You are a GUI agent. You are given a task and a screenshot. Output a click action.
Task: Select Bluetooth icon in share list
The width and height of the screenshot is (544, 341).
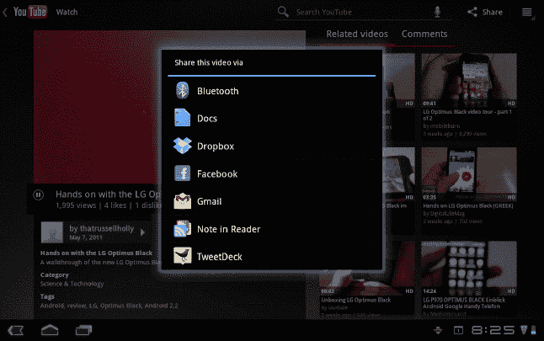click(182, 91)
